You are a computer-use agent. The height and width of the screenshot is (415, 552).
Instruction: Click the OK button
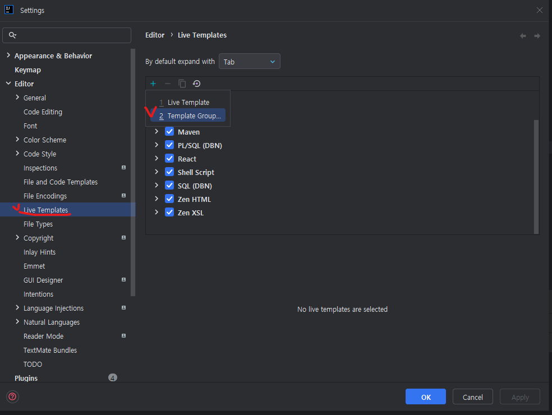pos(426,396)
